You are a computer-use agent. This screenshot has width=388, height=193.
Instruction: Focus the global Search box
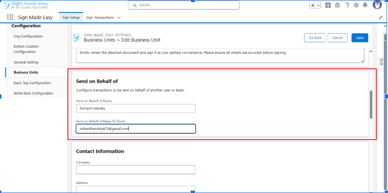(x=183, y=5)
